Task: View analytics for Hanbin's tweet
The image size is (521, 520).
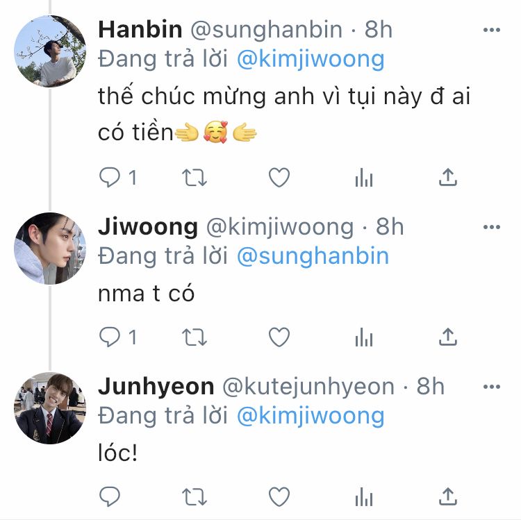Action: click(x=363, y=178)
